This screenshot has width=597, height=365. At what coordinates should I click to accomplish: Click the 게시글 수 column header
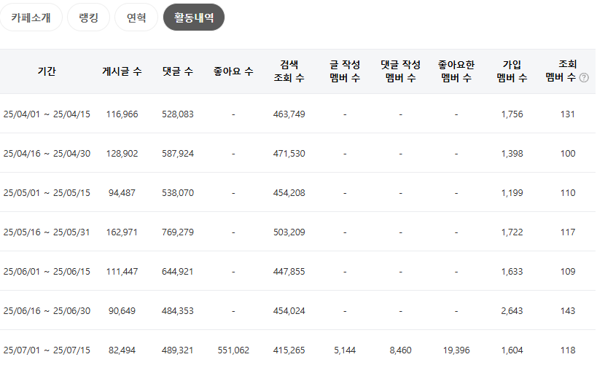pos(122,71)
